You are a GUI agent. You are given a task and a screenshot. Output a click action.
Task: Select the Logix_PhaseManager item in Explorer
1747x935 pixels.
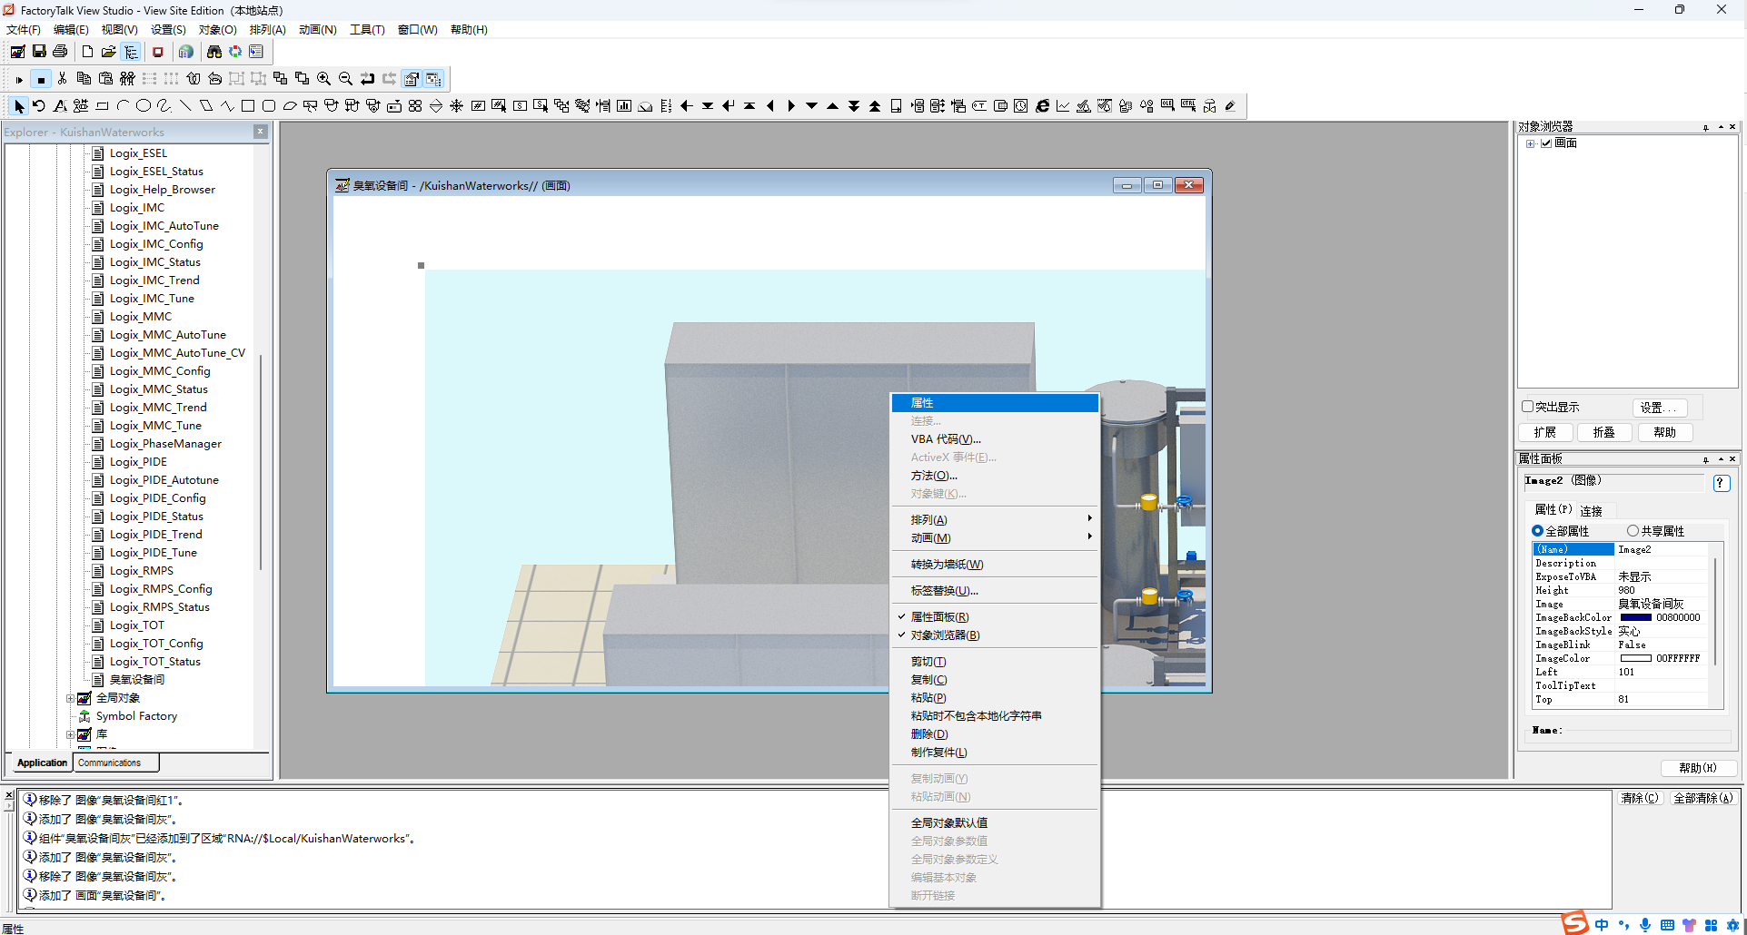click(165, 444)
